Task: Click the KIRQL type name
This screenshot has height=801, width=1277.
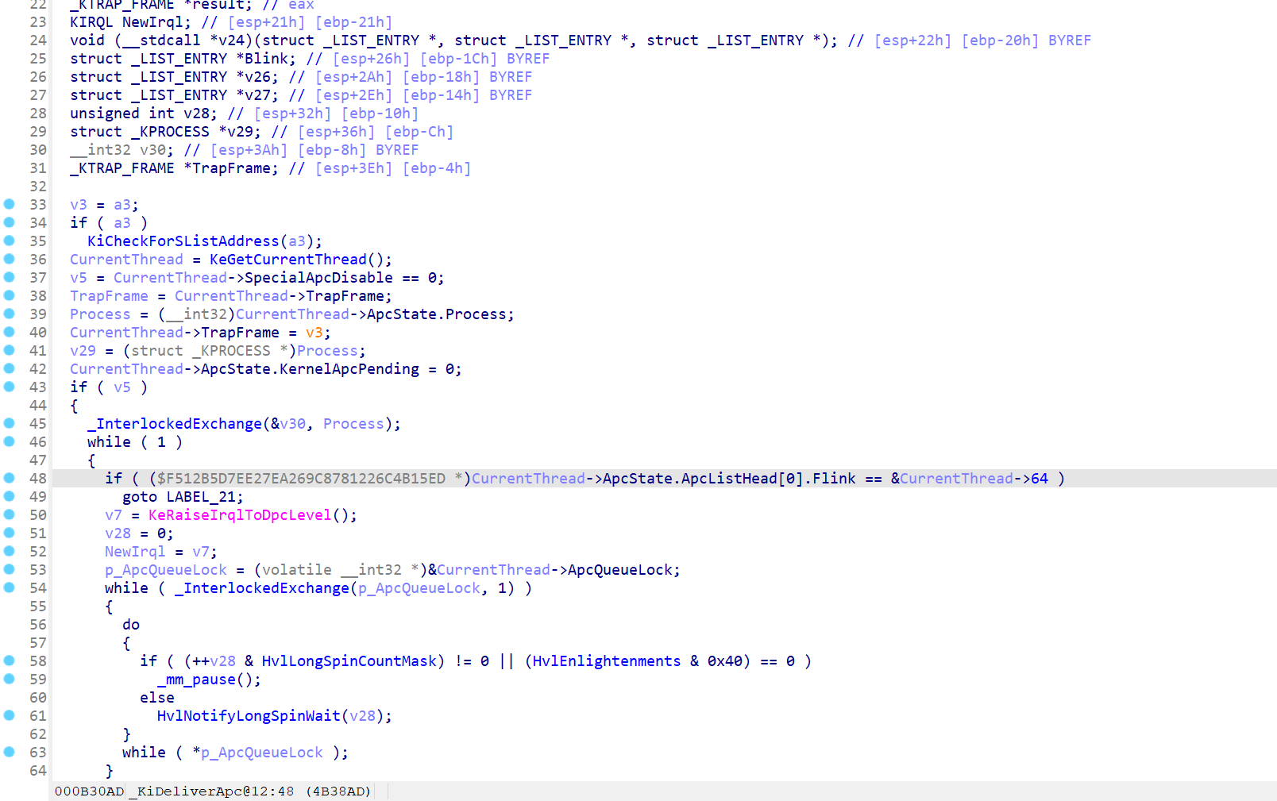Action: [91, 22]
